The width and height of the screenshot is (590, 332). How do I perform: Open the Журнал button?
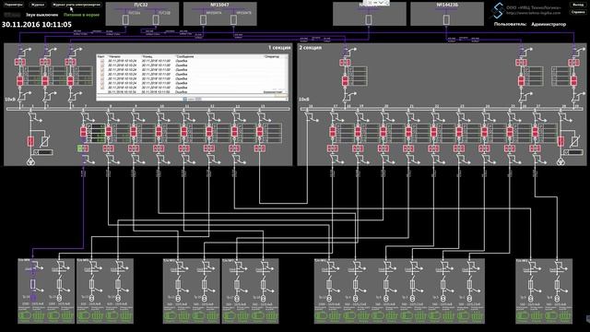(x=38, y=5)
